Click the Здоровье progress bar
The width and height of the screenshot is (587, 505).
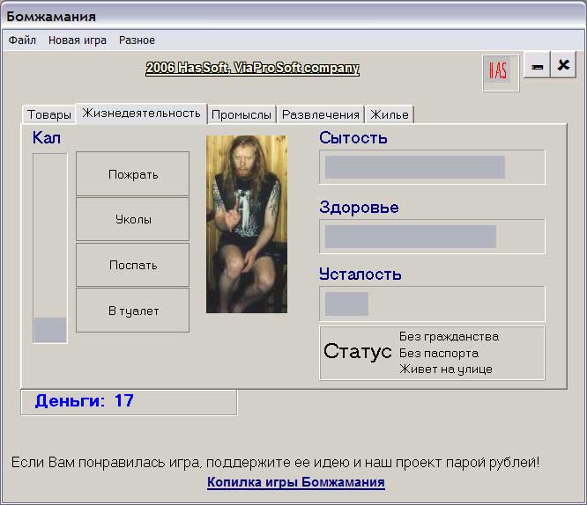point(432,237)
